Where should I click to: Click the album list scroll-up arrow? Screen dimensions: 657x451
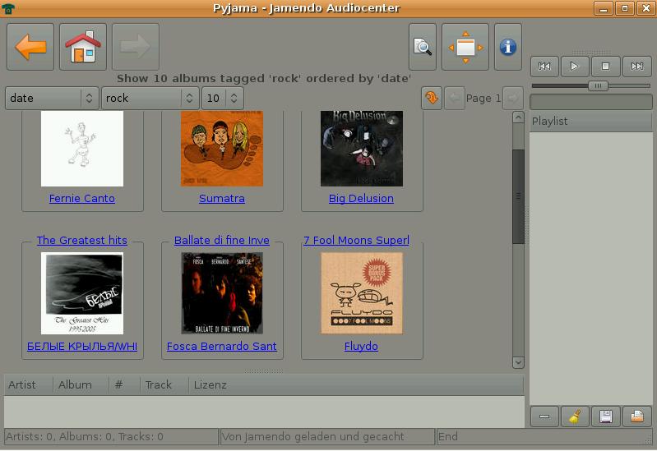click(x=518, y=117)
